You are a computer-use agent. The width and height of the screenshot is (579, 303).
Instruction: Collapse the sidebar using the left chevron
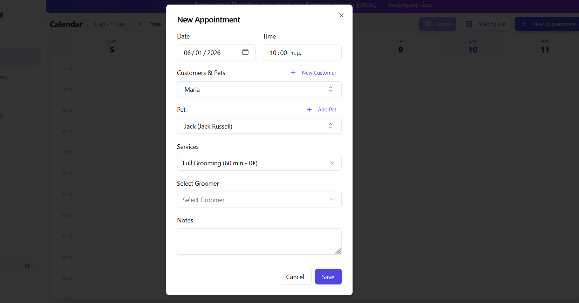pyautogui.click(x=46, y=17)
